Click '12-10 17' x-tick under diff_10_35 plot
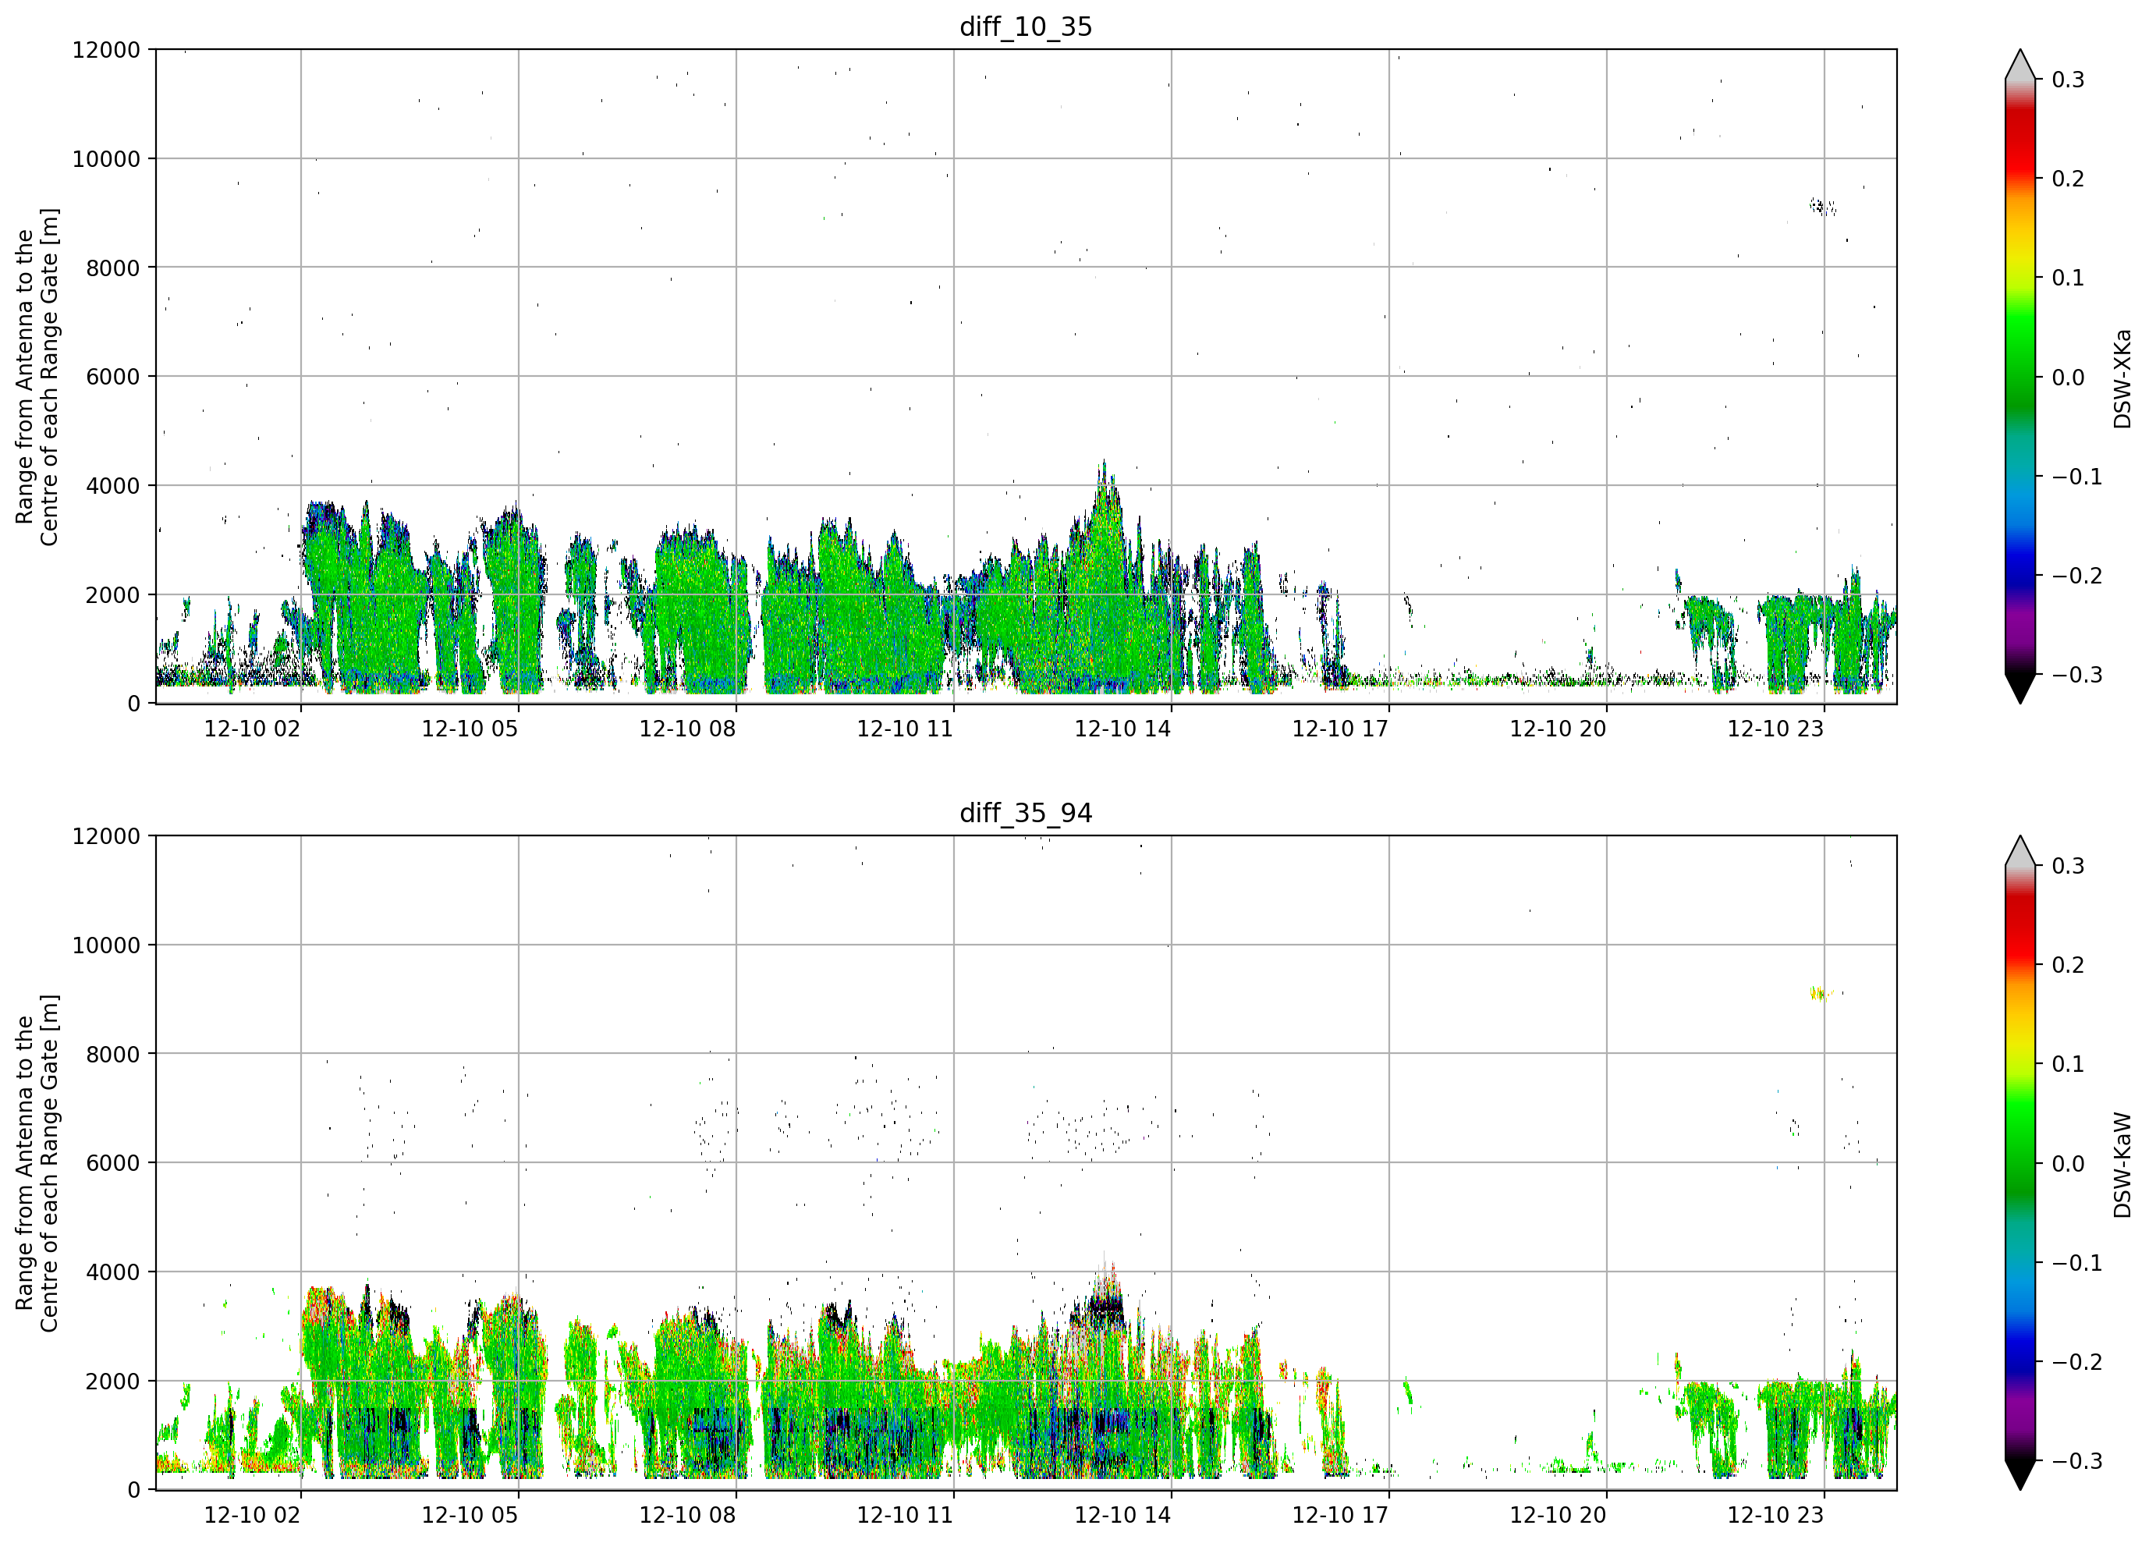This screenshot has width=2149, height=1543. (1341, 728)
